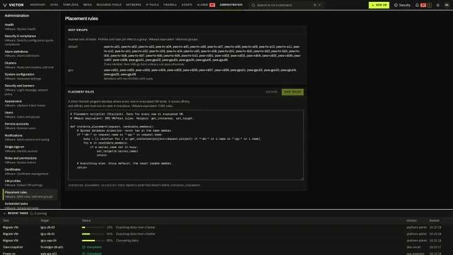The width and height of the screenshot is (453, 255).
Task: Click progress bar for lgcy-db-02 migration
Action: coord(93,227)
